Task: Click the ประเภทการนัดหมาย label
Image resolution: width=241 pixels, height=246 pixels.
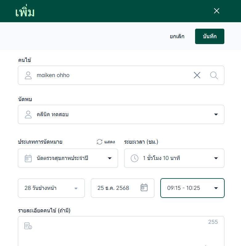Action: point(40,142)
